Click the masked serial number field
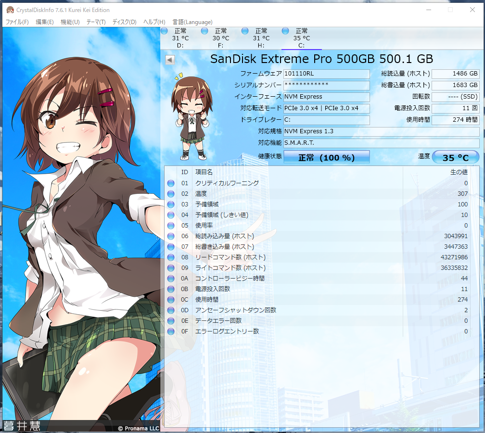This screenshot has width=485, height=433. (x=327, y=85)
